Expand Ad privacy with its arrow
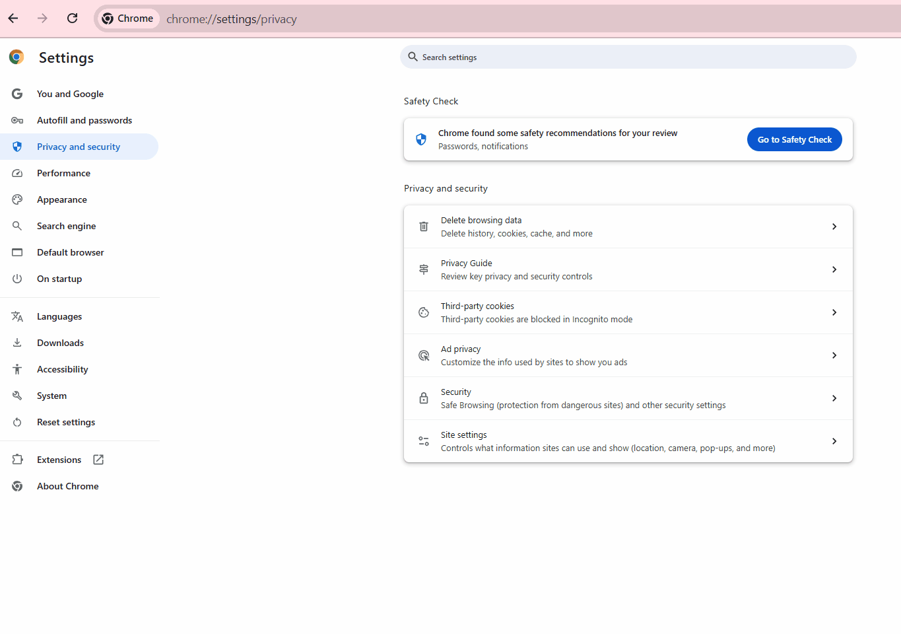901x634 pixels. (x=834, y=355)
